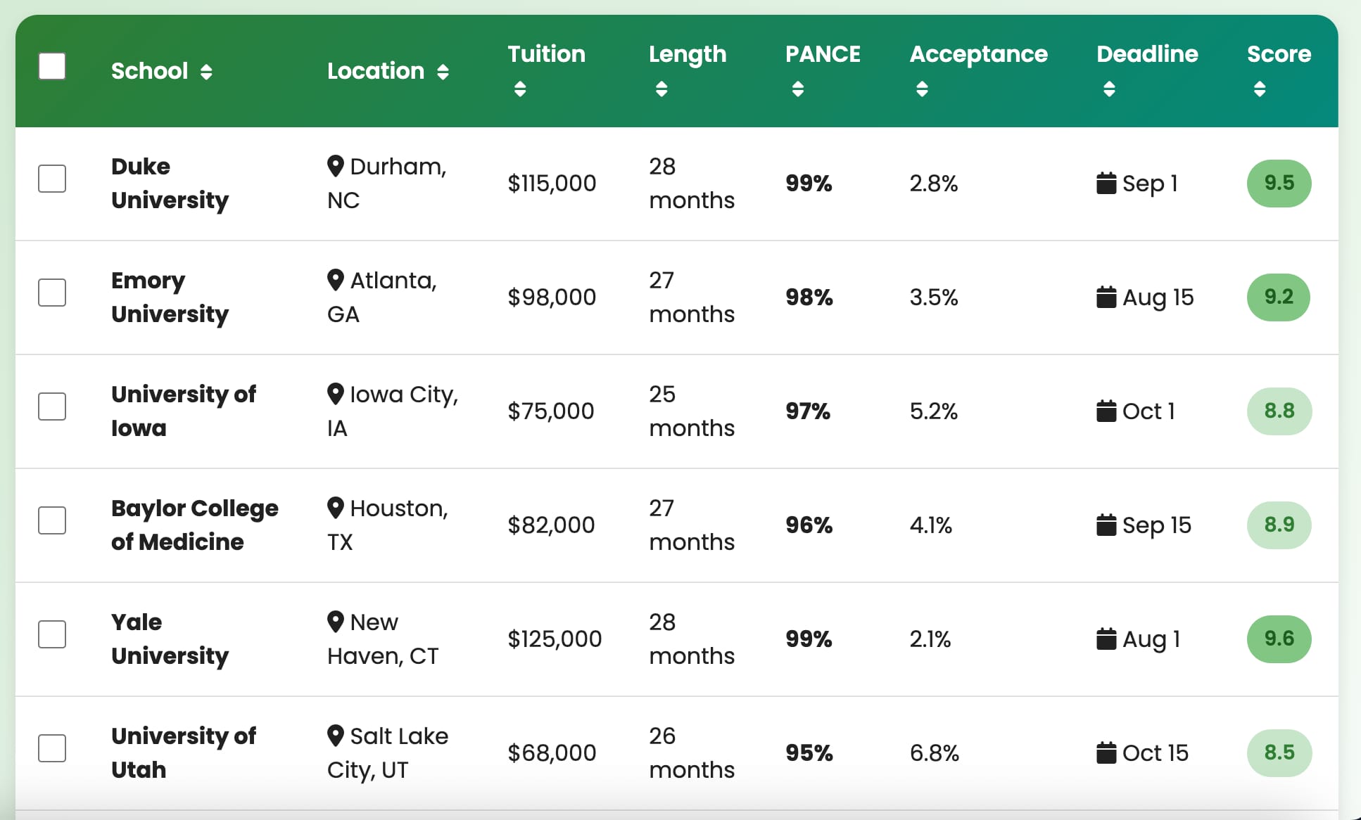This screenshot has width=1361, height=820.
Task: Click the map pin icon for Iowa City
Action: point(336,394)
